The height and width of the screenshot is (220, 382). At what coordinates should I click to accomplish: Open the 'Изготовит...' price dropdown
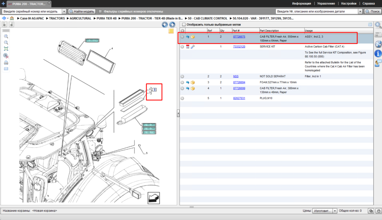tap(335, 211)
